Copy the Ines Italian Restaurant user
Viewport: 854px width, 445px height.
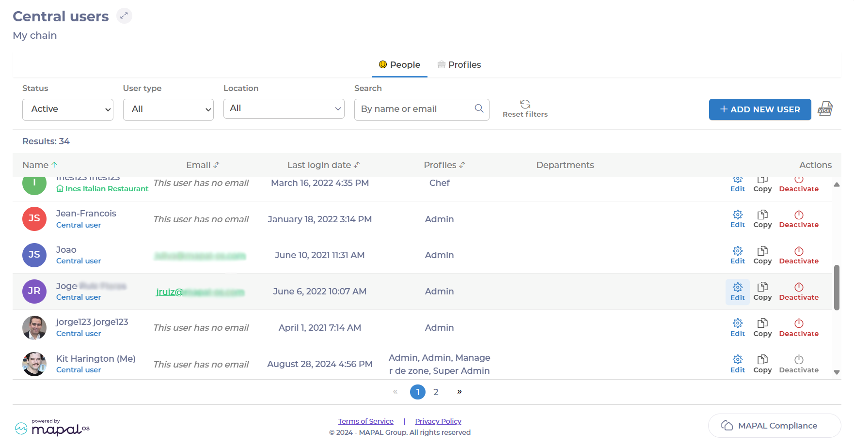pyautogui.click(x=762, y=185)
